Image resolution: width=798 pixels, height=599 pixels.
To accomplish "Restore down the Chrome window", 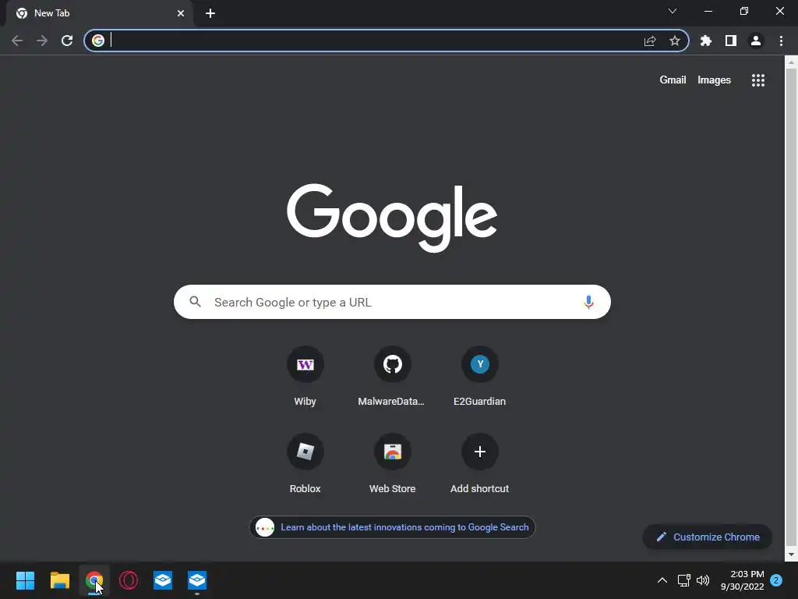I will (744, 11).
